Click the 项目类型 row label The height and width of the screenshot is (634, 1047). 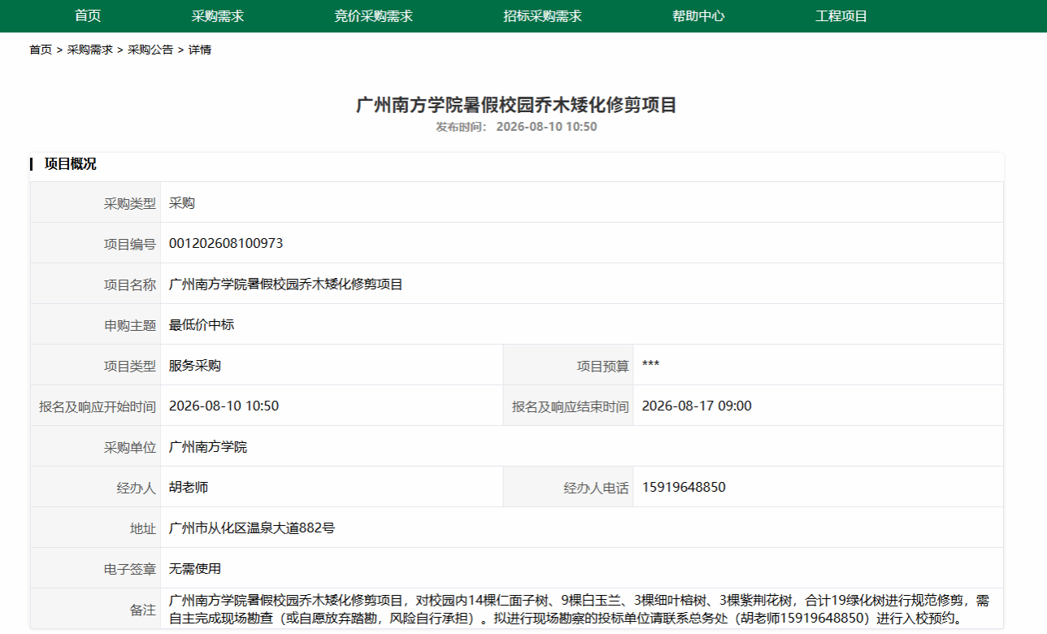tap(130, 366)
